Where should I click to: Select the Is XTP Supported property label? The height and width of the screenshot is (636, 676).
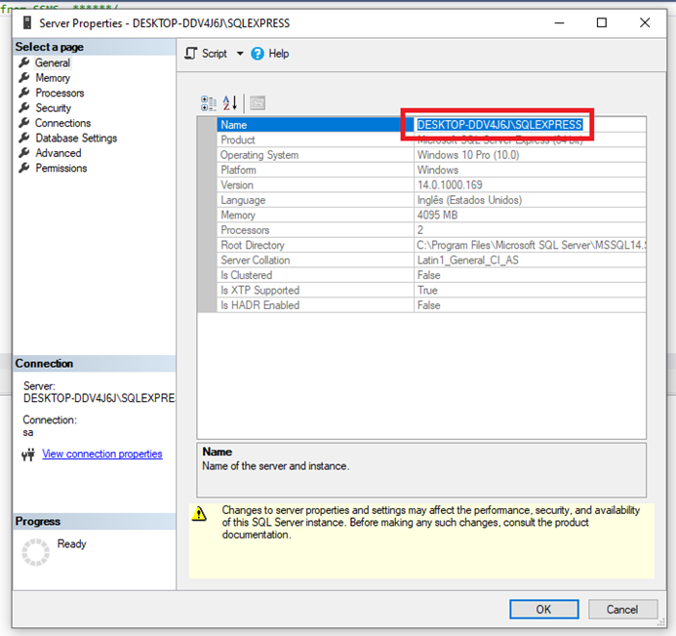259,290
